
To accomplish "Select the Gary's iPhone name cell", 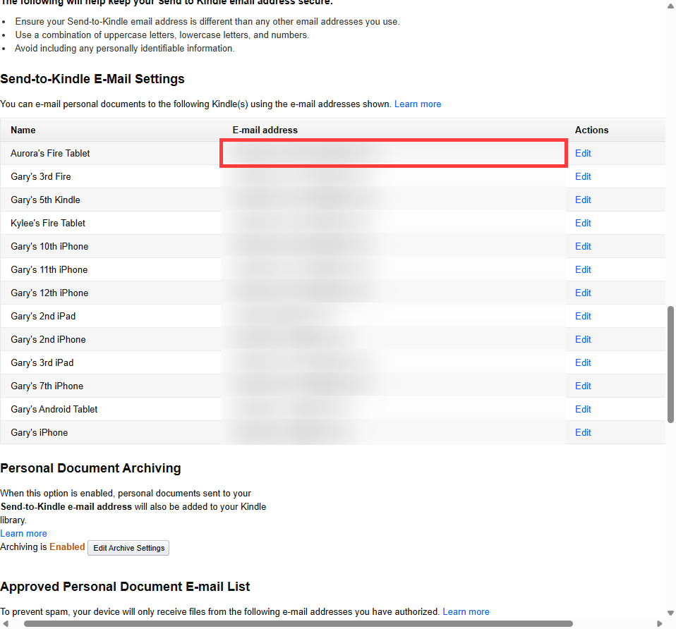I will tap(110, 432).
